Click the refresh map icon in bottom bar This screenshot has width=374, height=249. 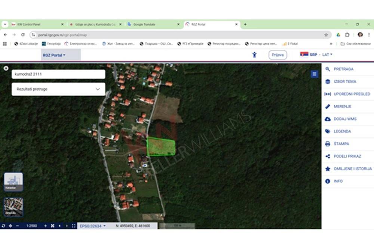pyautogui.click(x=3, y=226)
